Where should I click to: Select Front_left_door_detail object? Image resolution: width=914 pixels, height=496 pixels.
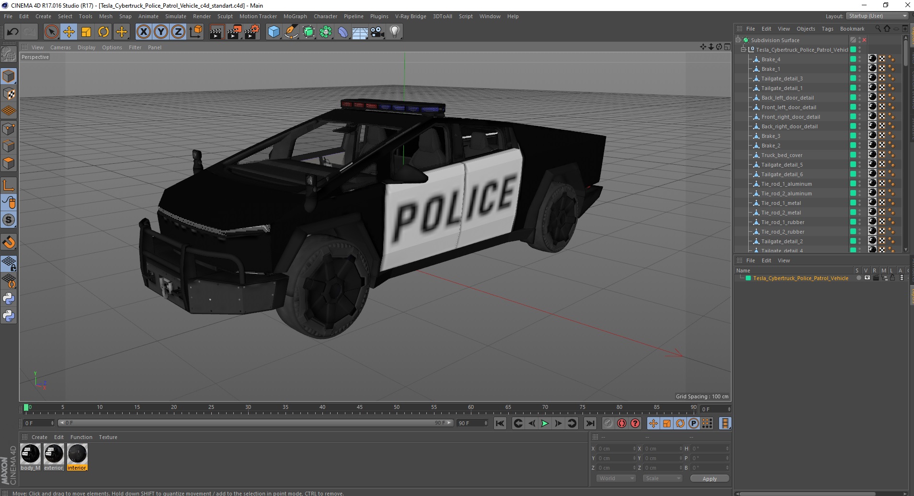[788, 107]
